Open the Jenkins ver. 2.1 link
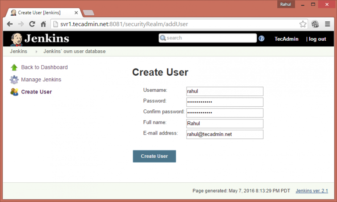Image resolution: width=337 pixels, height=202 pixels. pos(312,191)
